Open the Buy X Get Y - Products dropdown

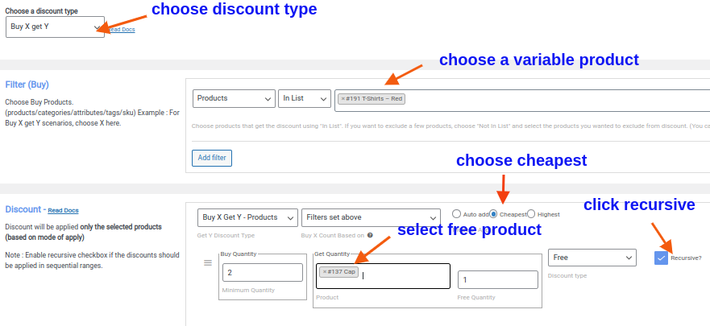247,217
